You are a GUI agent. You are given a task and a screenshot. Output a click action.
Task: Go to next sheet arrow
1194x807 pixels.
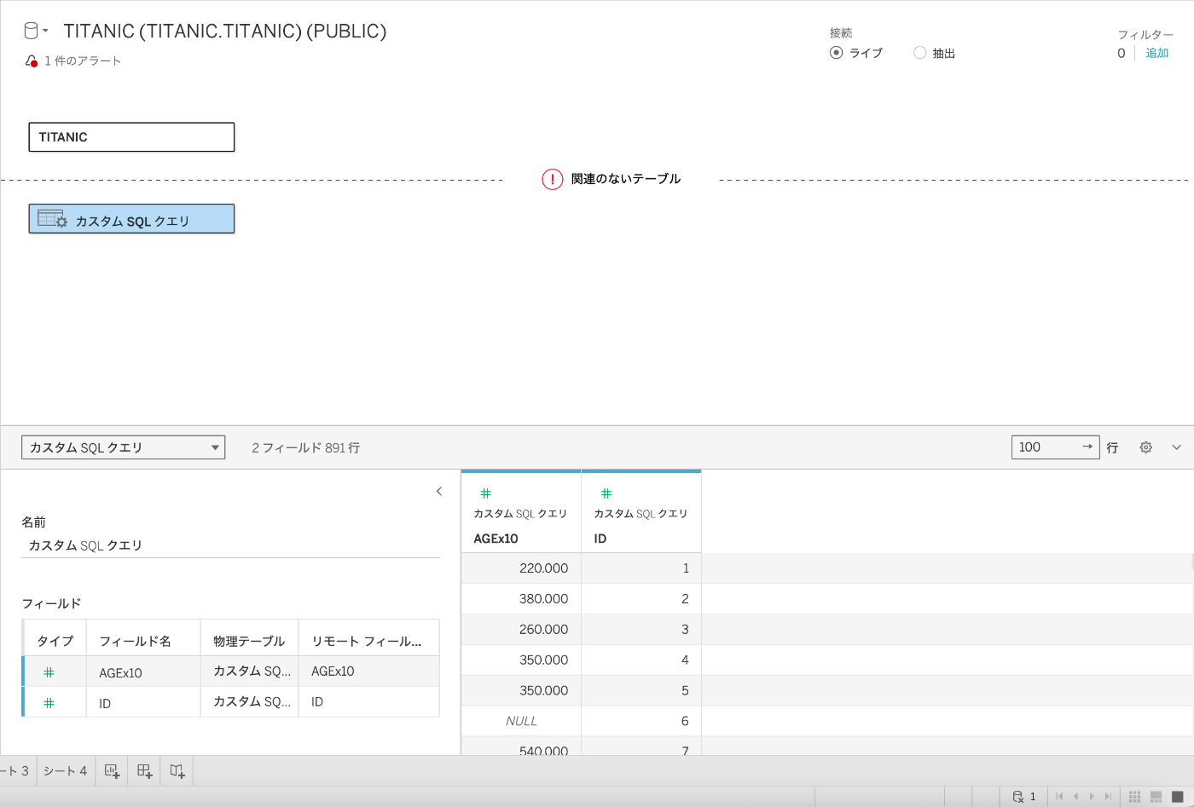[1092, 797]
